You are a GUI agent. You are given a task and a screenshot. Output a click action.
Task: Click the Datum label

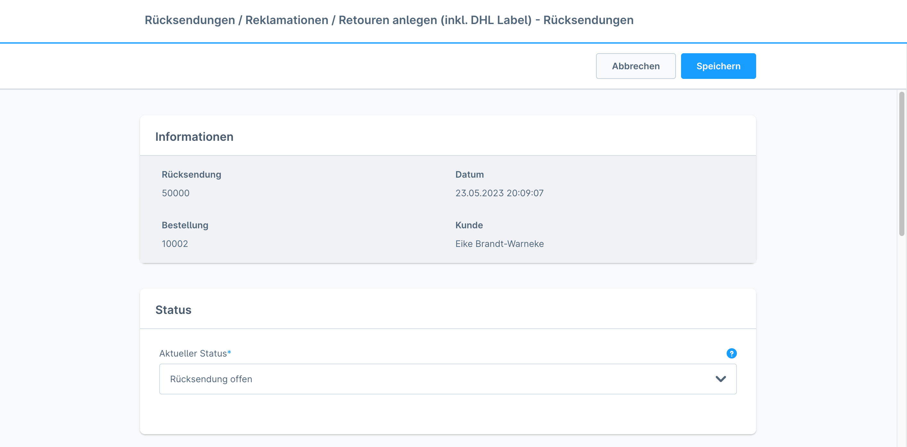click(469, 175)
